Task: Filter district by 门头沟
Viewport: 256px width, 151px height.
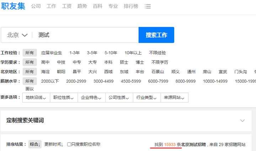Action: (x=240, y=72)
